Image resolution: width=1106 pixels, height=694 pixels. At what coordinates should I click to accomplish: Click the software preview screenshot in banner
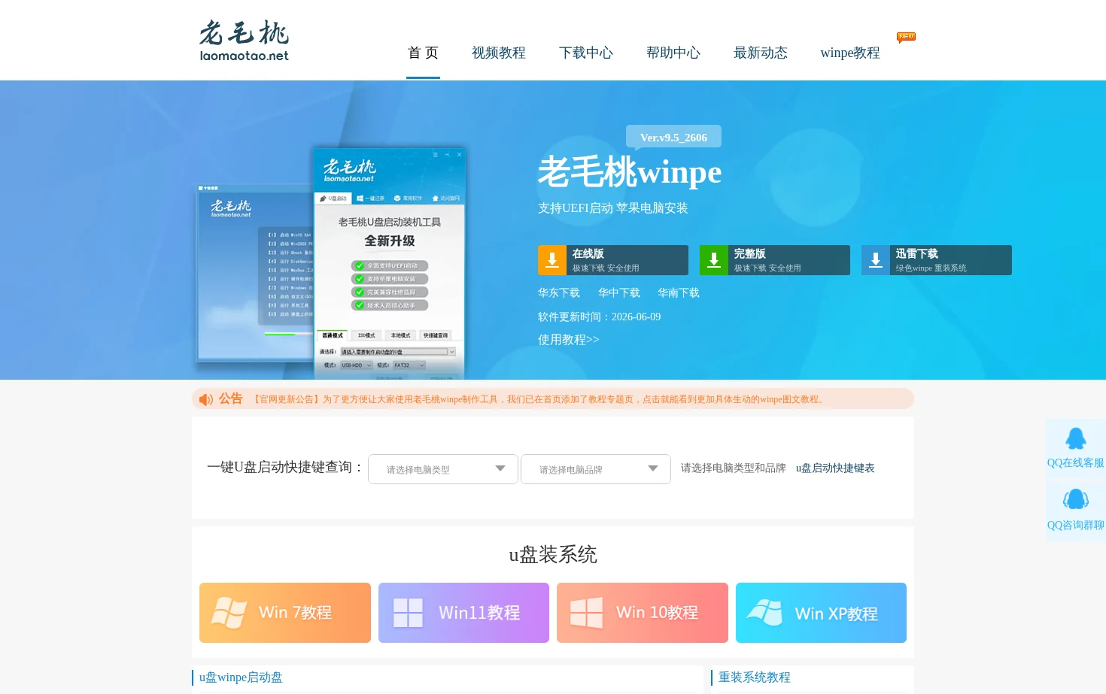(332, 261)
